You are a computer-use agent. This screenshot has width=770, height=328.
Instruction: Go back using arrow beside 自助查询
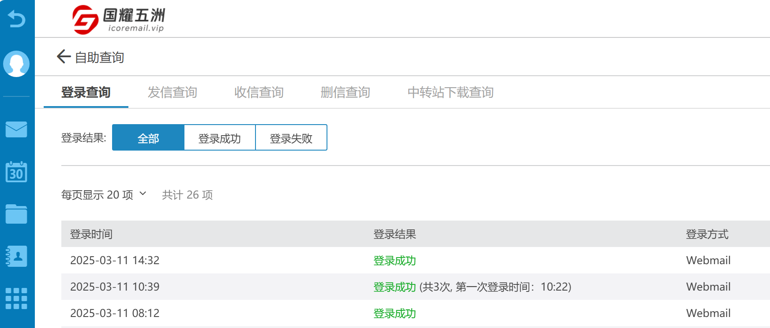coord(64,56)
